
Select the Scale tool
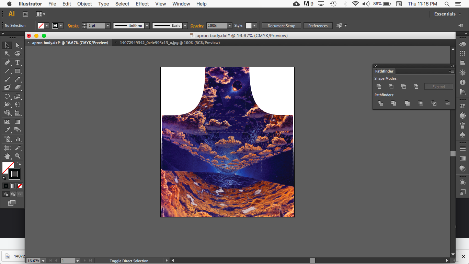[18, 96]
